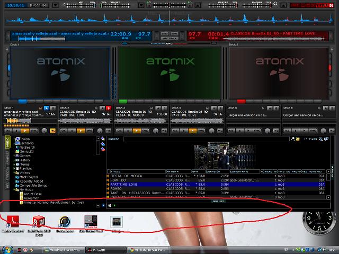
Task: Click the top favorite-folder icon beside tree
Action: [x=103, y=139]
